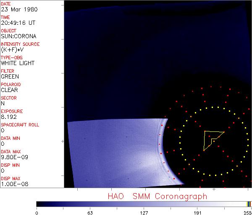Click the CLEAR polaroid value

point(9,90)
